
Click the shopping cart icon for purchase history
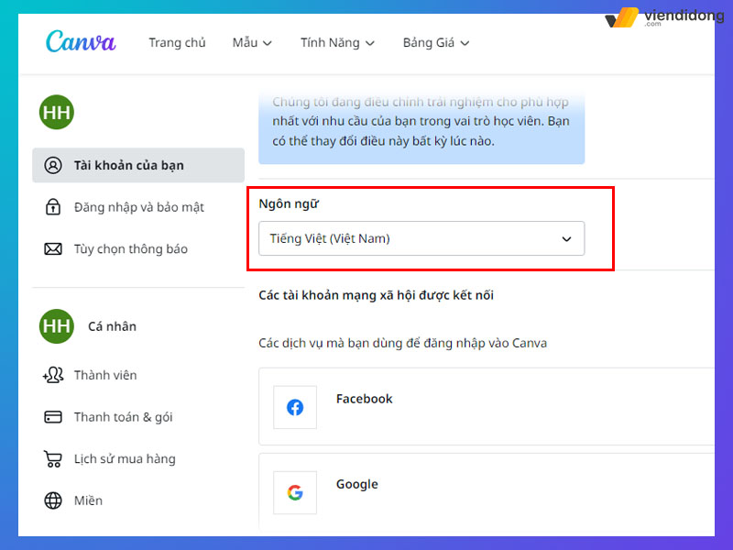(53, 459)
